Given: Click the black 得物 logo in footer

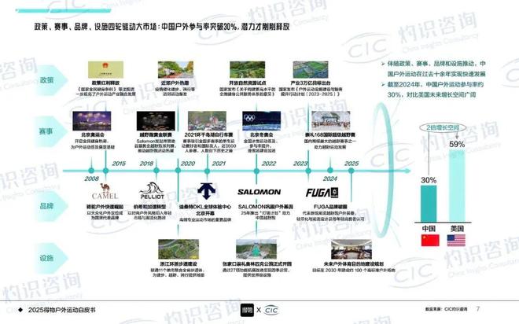Looking at the screenshot, I should coord(247,310).
